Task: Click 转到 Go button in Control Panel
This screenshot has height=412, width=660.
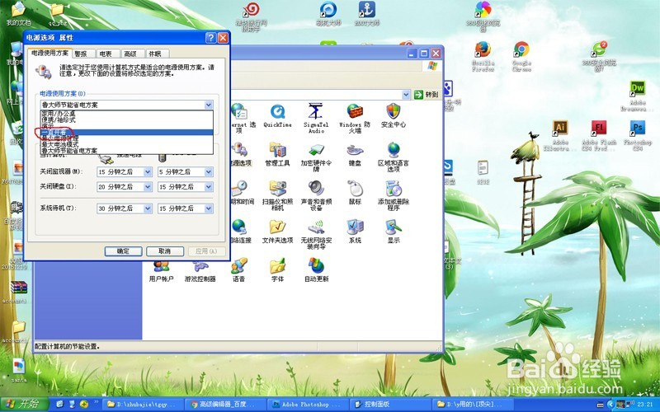Action: 427,95
